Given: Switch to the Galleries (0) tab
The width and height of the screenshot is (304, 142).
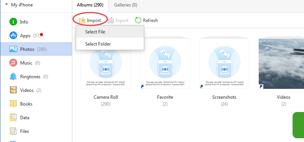Looking at the screenshot, I should tap(126, 5).
